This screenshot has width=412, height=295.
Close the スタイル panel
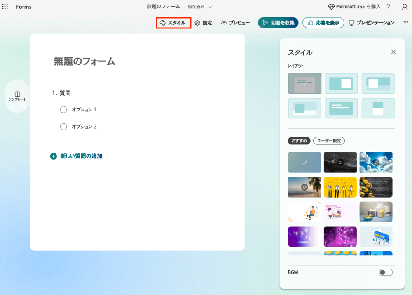pos(393,52)
